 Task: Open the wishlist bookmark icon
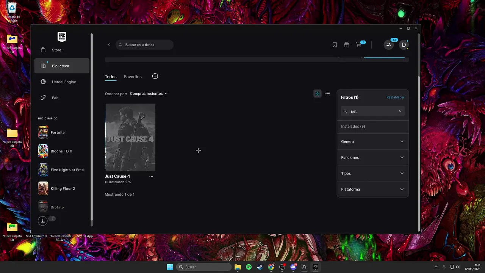[335, 45]
